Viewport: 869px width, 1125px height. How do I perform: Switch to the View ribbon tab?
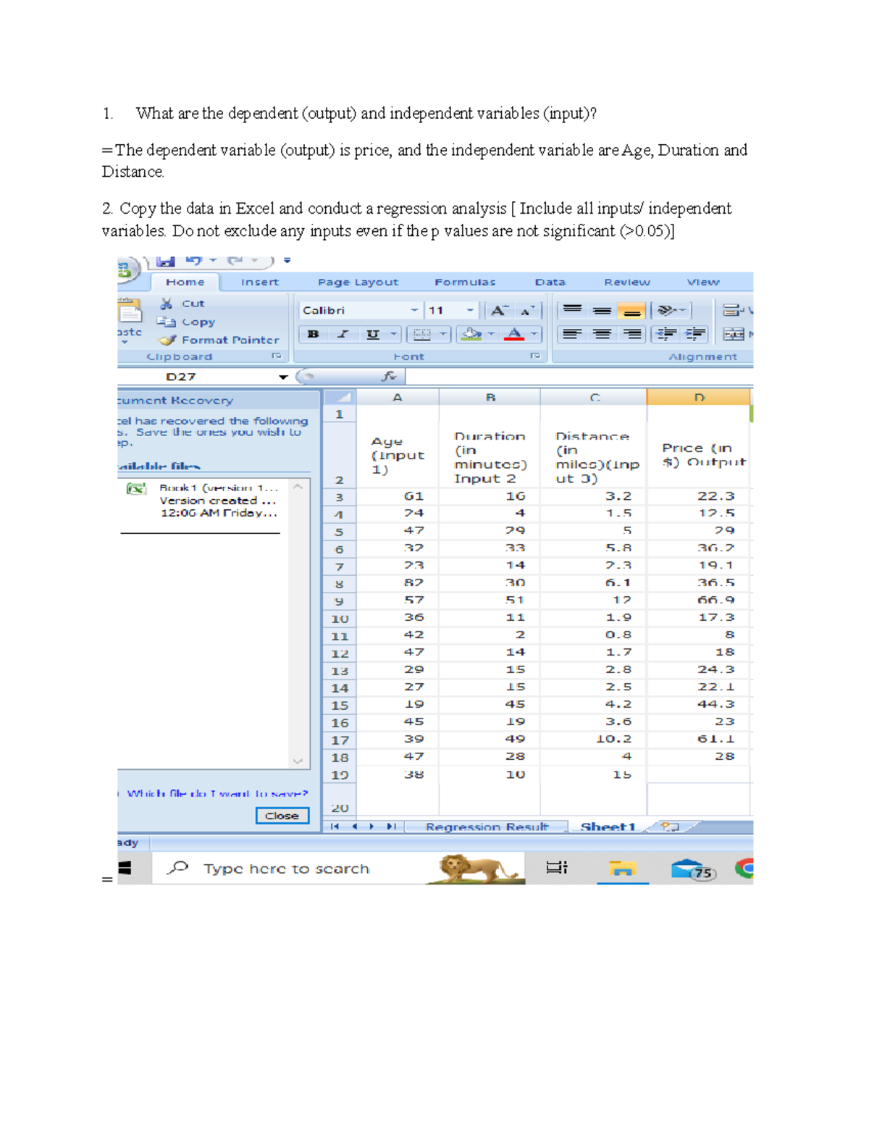point(703,282)
